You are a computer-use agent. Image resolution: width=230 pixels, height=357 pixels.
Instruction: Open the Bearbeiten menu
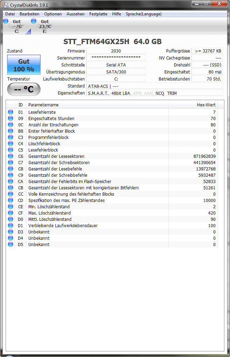(29, 14)
